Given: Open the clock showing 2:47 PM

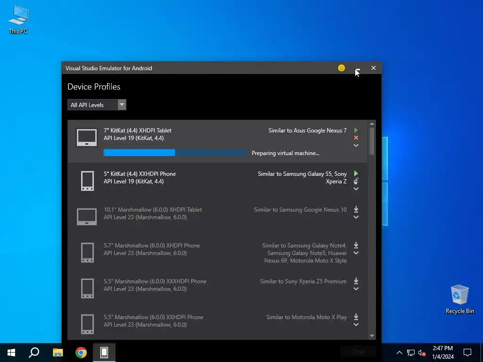Looking at the screenshot, I should (x=442, y=353).
